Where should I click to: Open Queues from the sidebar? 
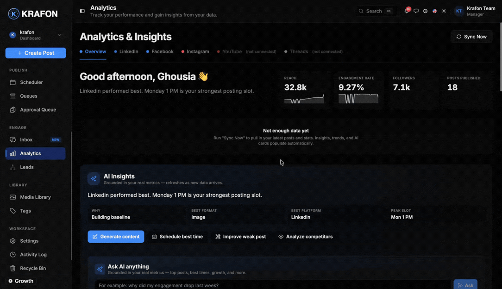[x=36, y=96]
